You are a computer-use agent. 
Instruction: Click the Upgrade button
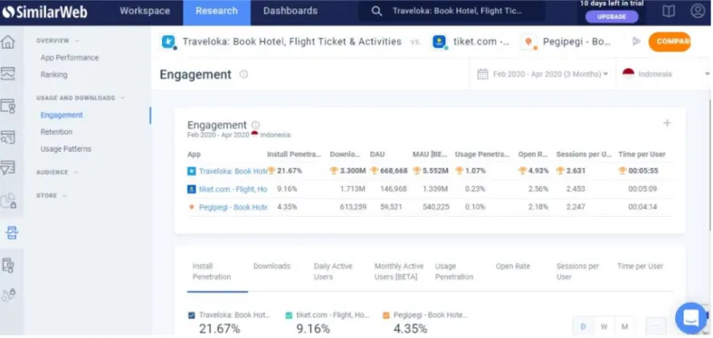coord(612,16)
